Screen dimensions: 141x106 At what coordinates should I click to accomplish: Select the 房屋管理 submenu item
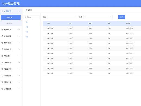pos(11,17)
